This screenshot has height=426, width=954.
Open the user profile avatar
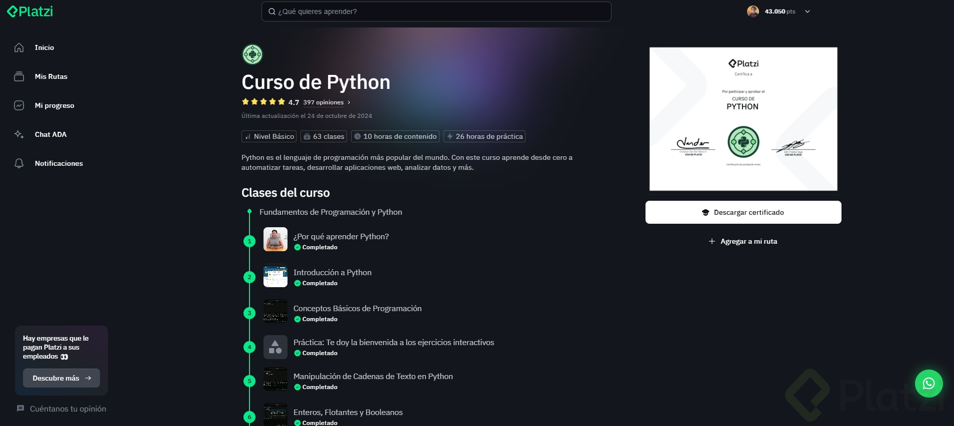[753, 11]
